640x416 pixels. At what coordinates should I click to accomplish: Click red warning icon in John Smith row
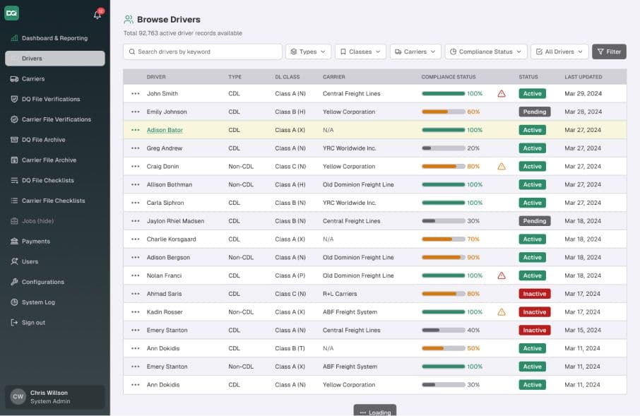(502, 93)
